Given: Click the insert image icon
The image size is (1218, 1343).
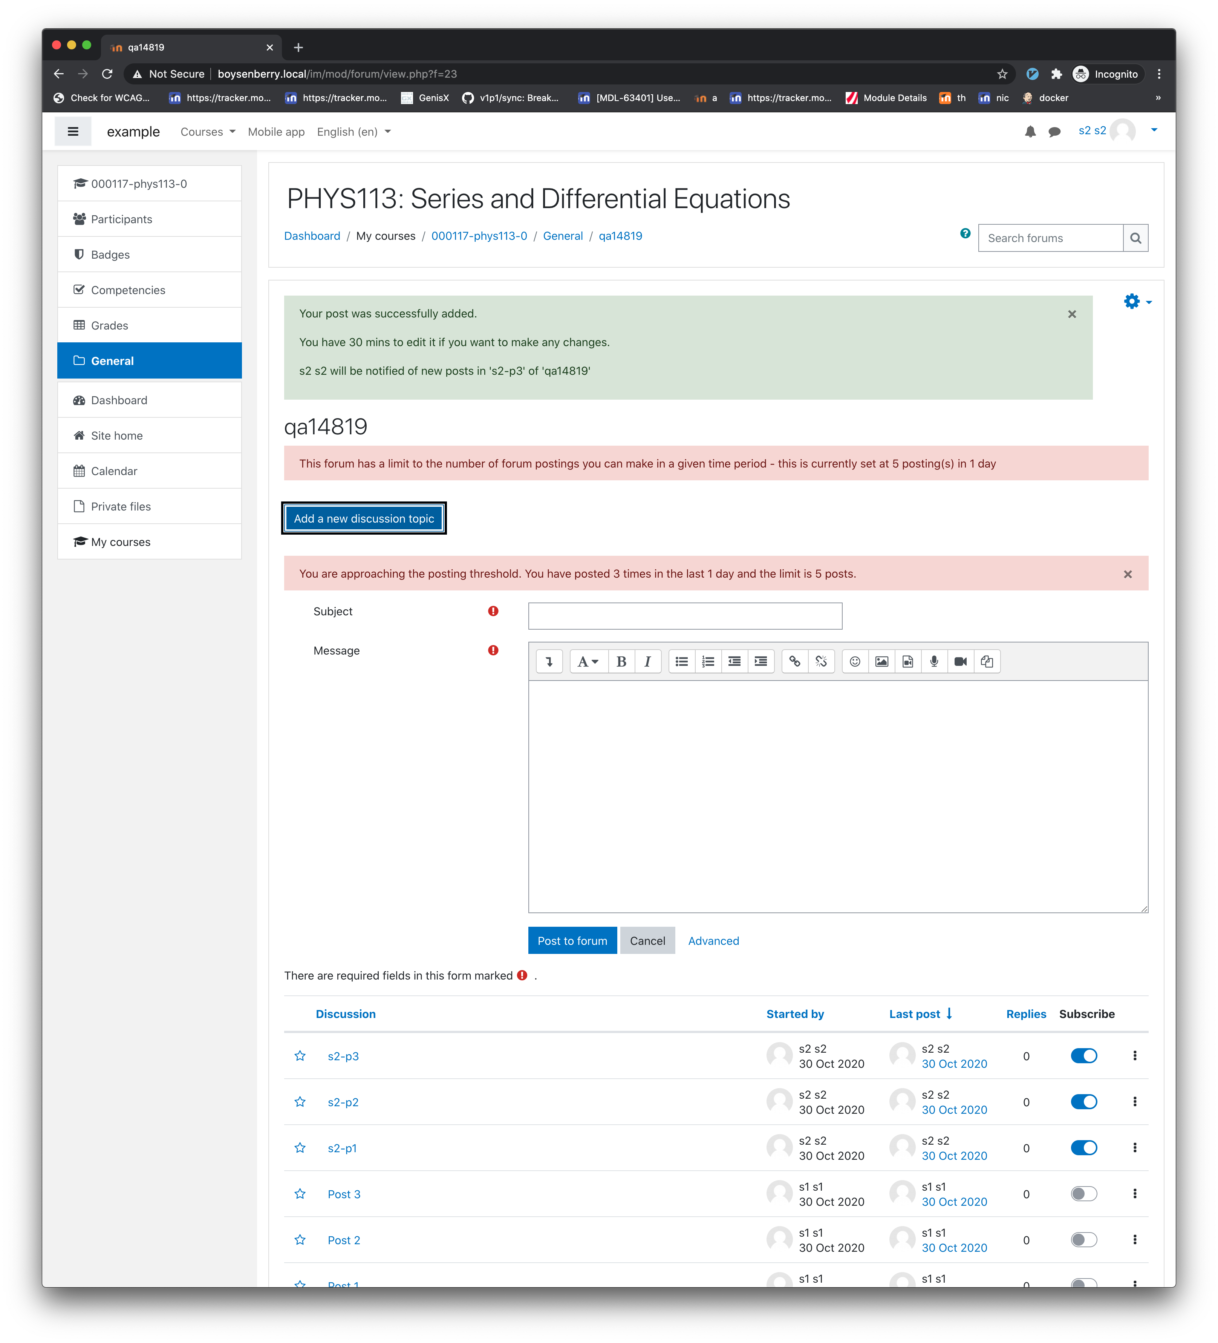Looking at the screenshot, I should (x=882, y=661).
